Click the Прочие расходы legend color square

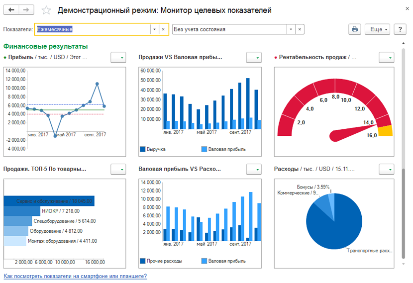[142, 261]
